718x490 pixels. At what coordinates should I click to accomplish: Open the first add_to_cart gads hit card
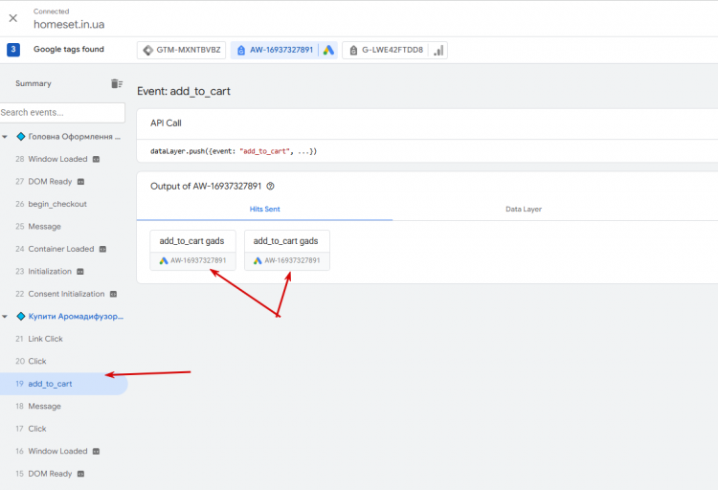pos(192,250)
